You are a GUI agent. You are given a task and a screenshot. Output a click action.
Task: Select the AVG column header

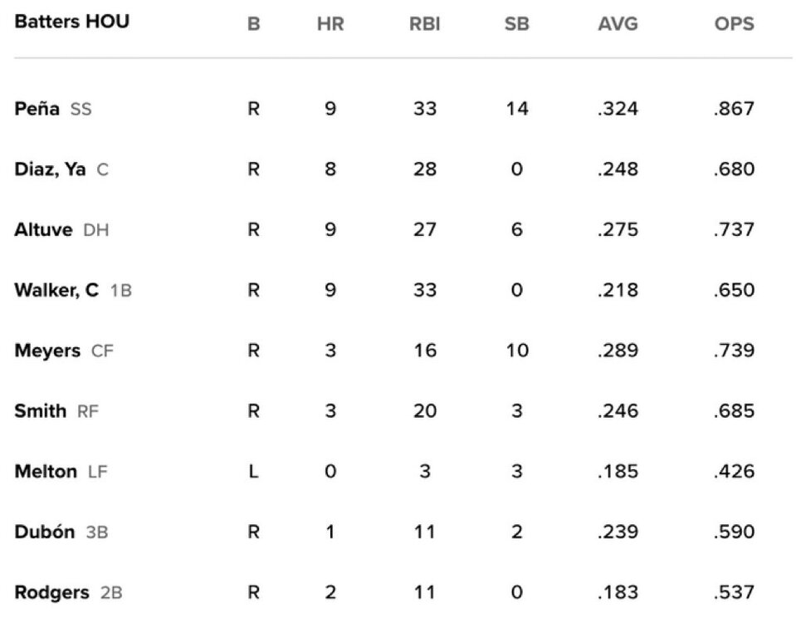618,24
